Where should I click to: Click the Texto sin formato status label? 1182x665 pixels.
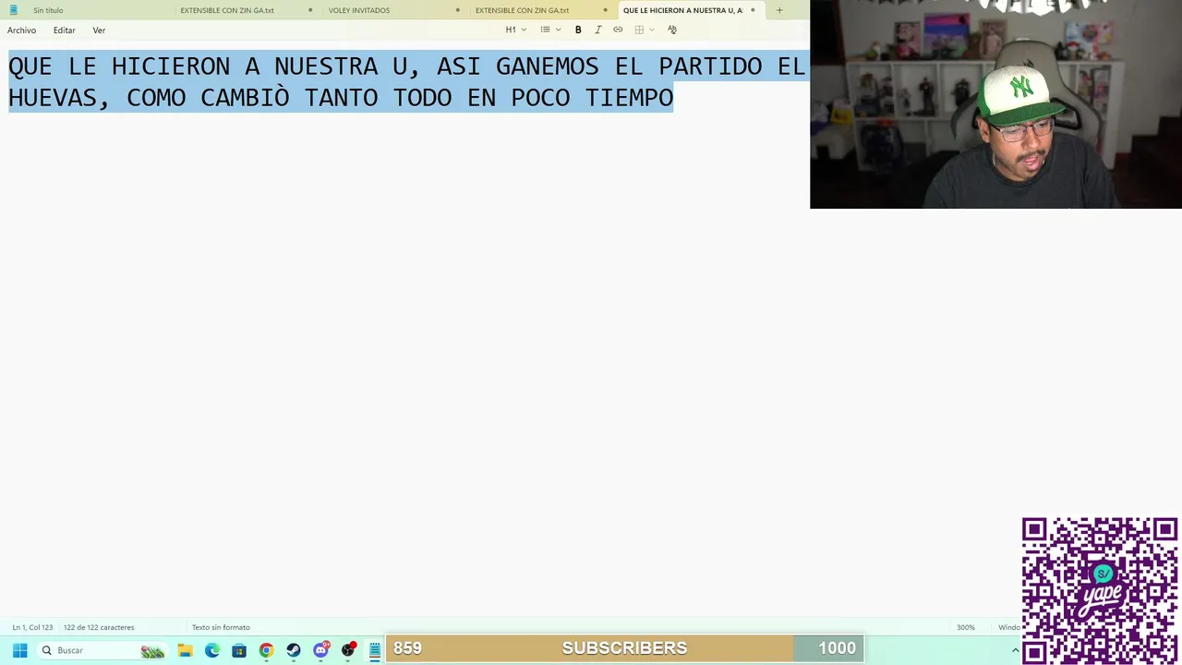point(221,627)
